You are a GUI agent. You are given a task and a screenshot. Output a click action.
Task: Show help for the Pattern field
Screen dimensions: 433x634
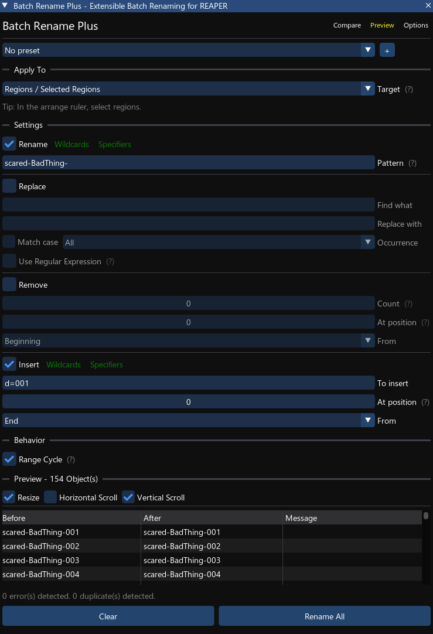412,163
